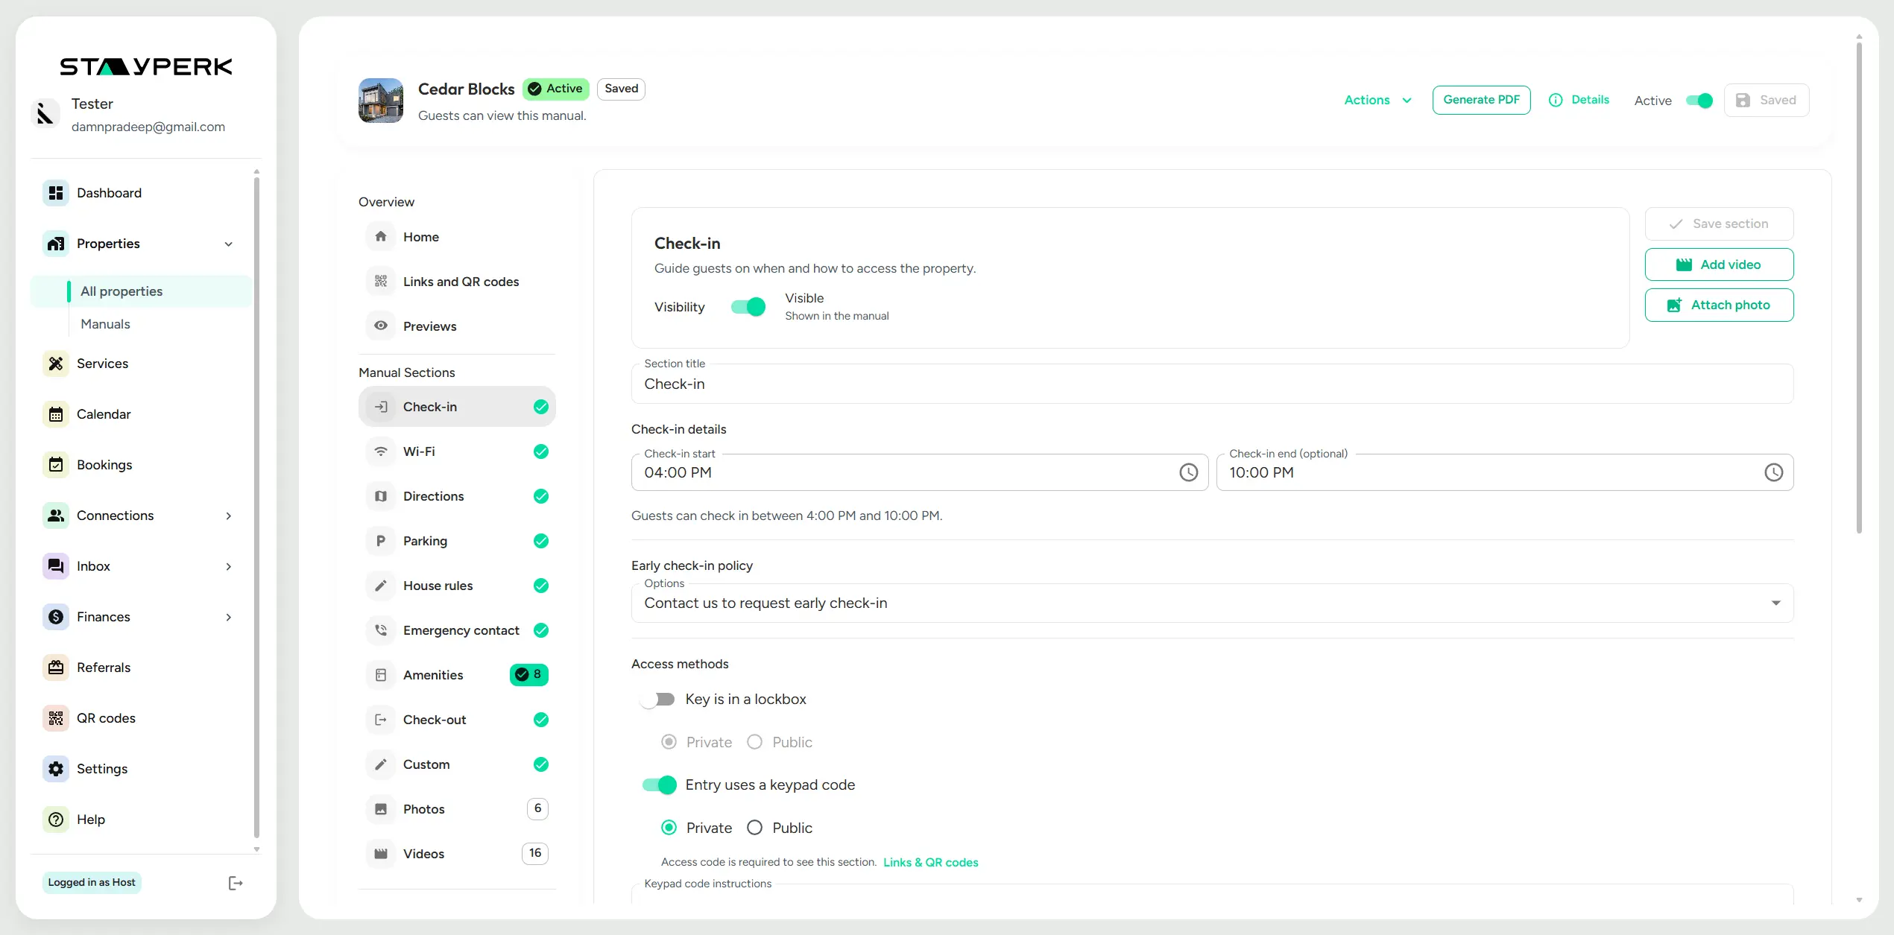The height and width of the screenshot is (935, 1894).
Task: Open the Help question mark icon
Action: pos(56,820)
